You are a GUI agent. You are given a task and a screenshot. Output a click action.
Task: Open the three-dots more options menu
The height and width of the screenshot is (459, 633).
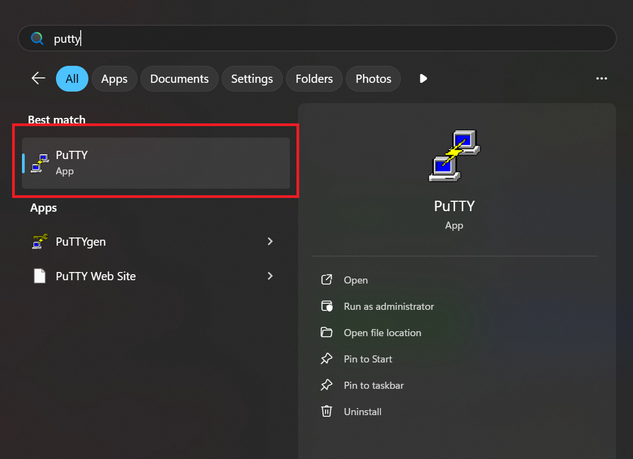tap(602, 79)
